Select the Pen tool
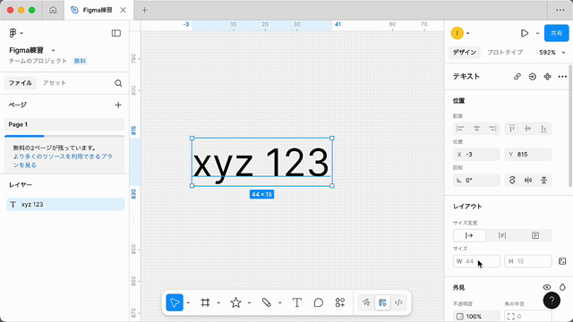Viewport: 573px width, 322px height. (x=267, y=302)
